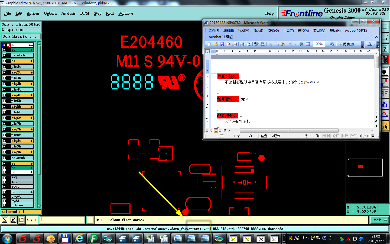Show hidden system tray icons arrow
Image resolution: width=390 pixels, height=244 pixels.
(x=335, y=239)
